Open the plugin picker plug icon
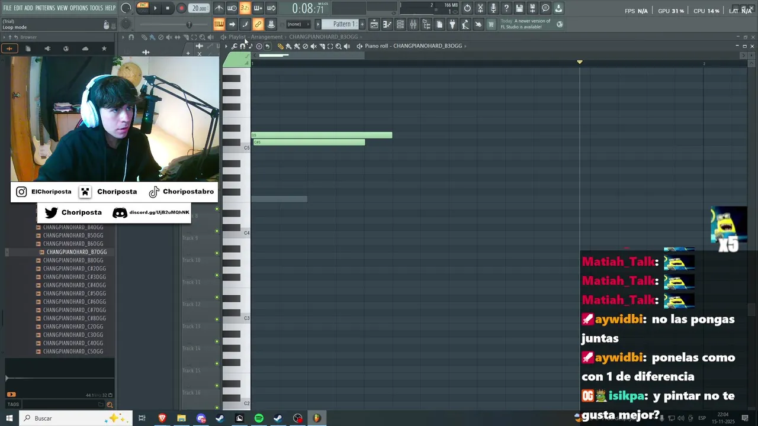Image resolution: width=758 pixels, height=426 pixels. pyautogui.click(x=452, y=24)
